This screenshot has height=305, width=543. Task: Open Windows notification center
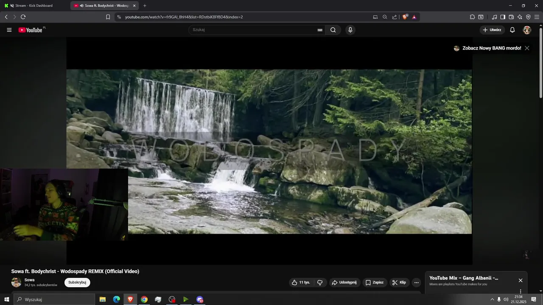[534, 299]
